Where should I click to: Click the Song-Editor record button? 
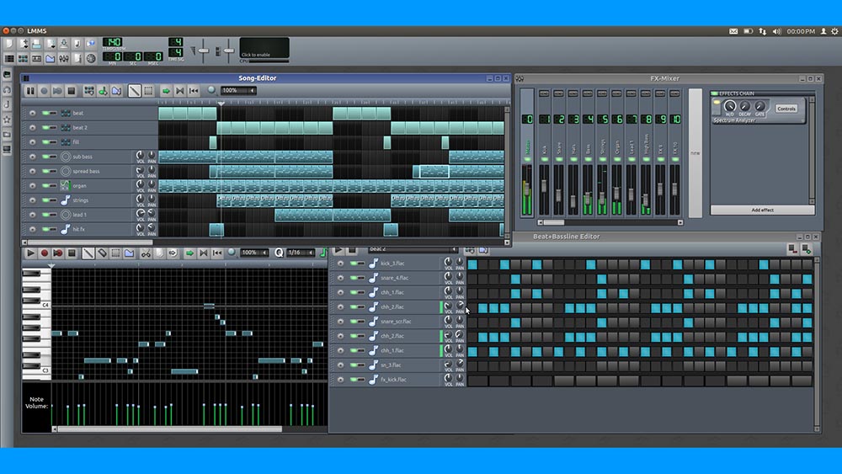tap(44, 91)
